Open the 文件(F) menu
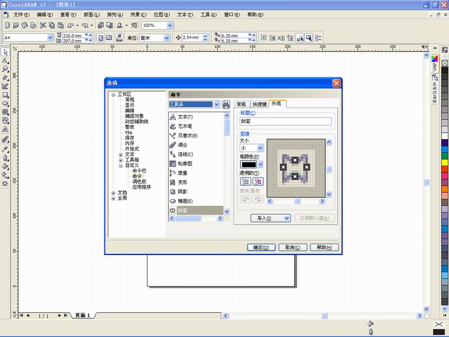The image size is (449, 337). [x=21, y=15]
